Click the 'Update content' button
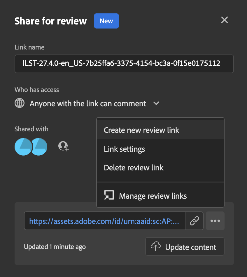Image resolution: width=247 pixels, height=277 pixels. [x=185, y=246]
